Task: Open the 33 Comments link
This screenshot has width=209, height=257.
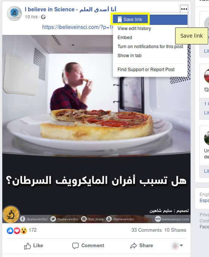Action: pyautogui.click(x=146, y=230)
